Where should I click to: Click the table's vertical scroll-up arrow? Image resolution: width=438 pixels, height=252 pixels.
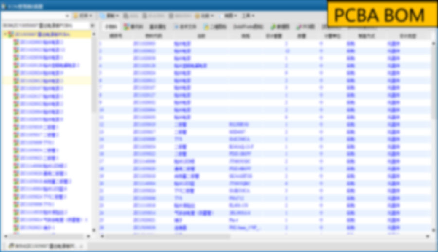434,44
